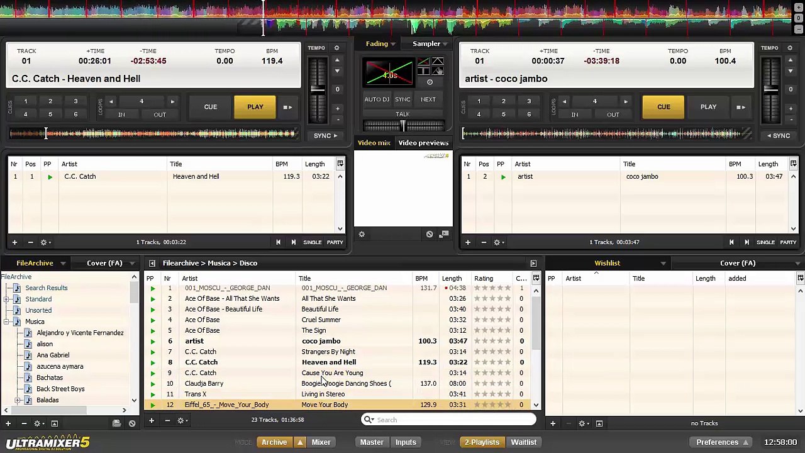The height and width of the screenshot is (453, 805).
Task: Remove a track from the left playlist
Action: (30, 242)
